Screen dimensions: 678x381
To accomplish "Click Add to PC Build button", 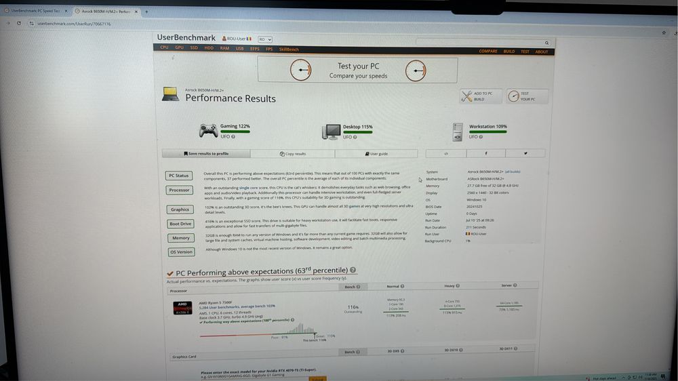I will [481, 96].
